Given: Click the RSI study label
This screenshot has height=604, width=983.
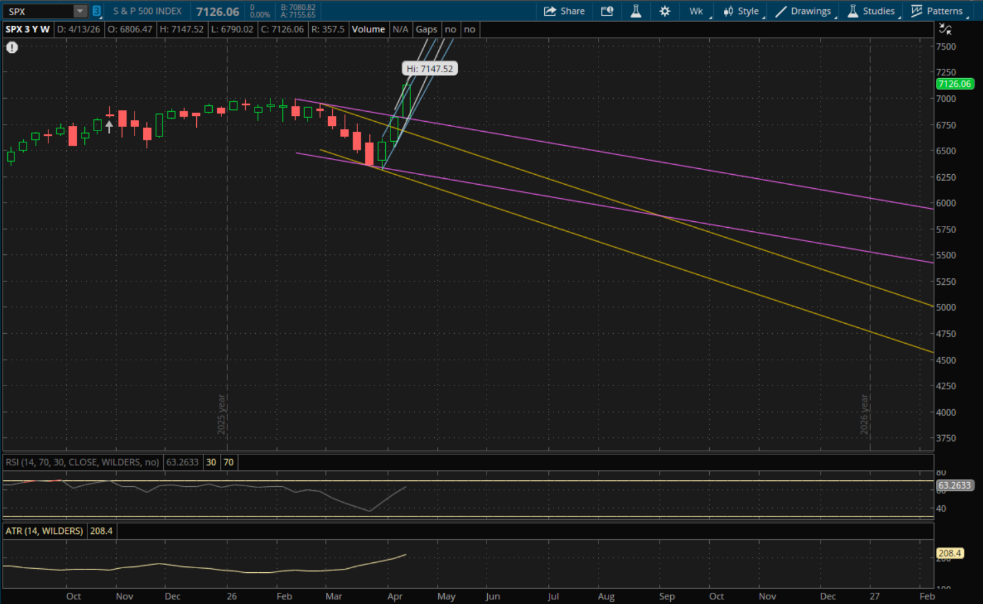Looking at the screenshot, I should [82, 462].
